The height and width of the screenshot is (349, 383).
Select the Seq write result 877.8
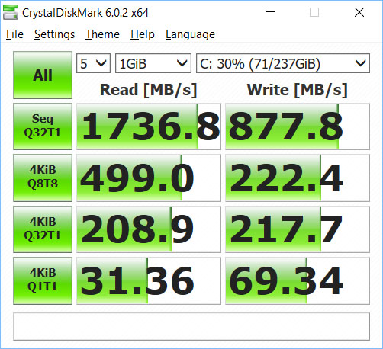(298, 126)
